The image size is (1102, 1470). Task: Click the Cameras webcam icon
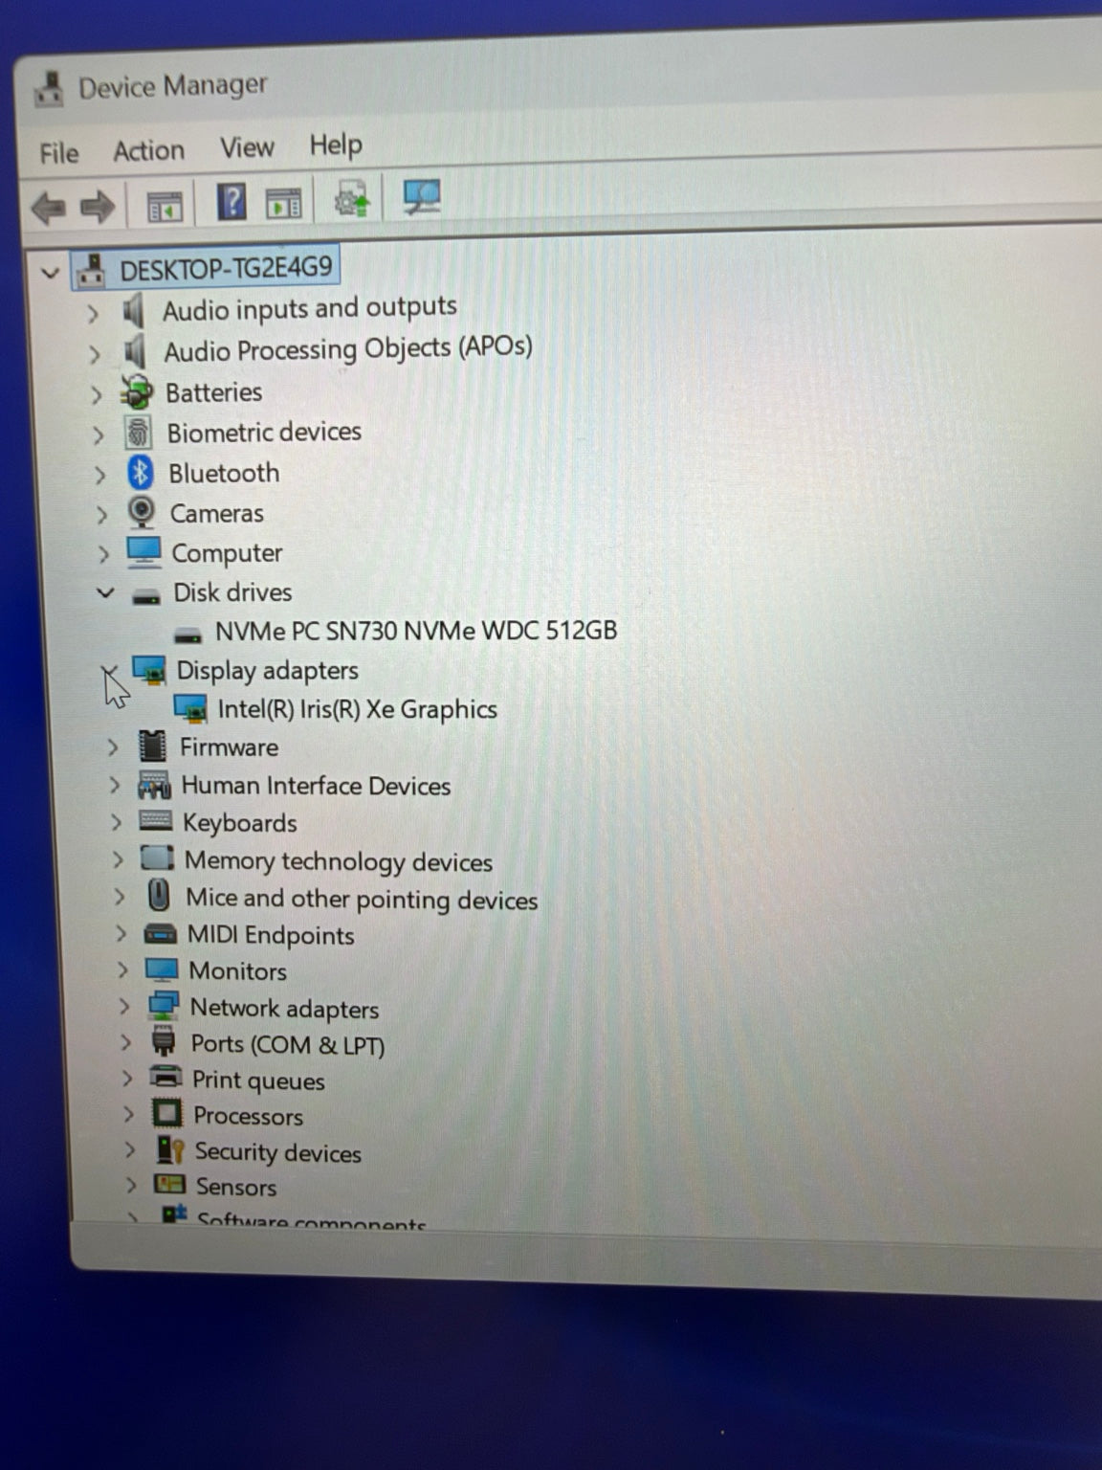[x=142, y=512]
